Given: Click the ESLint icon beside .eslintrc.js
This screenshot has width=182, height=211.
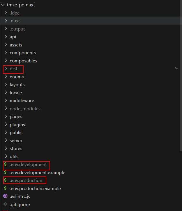Looking at the screenshot, I should 5,196.
